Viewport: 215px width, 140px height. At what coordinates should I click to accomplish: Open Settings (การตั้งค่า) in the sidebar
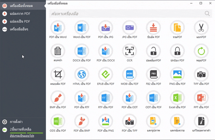click(x=23, y=122)
